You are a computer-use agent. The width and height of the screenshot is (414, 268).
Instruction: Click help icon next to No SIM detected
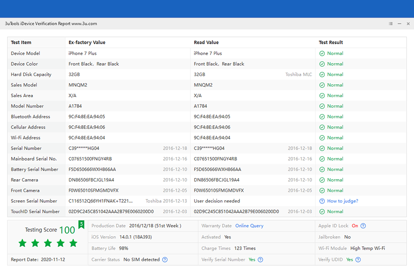pyautogui.click(x=165, y=260)
